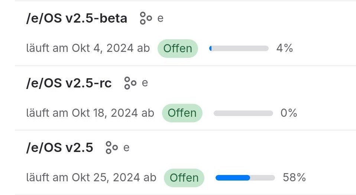Click the 'läuft am Okt 18, 2024 ab' date
The height and width of the screenshot is (195, 356).
point(90,113)
